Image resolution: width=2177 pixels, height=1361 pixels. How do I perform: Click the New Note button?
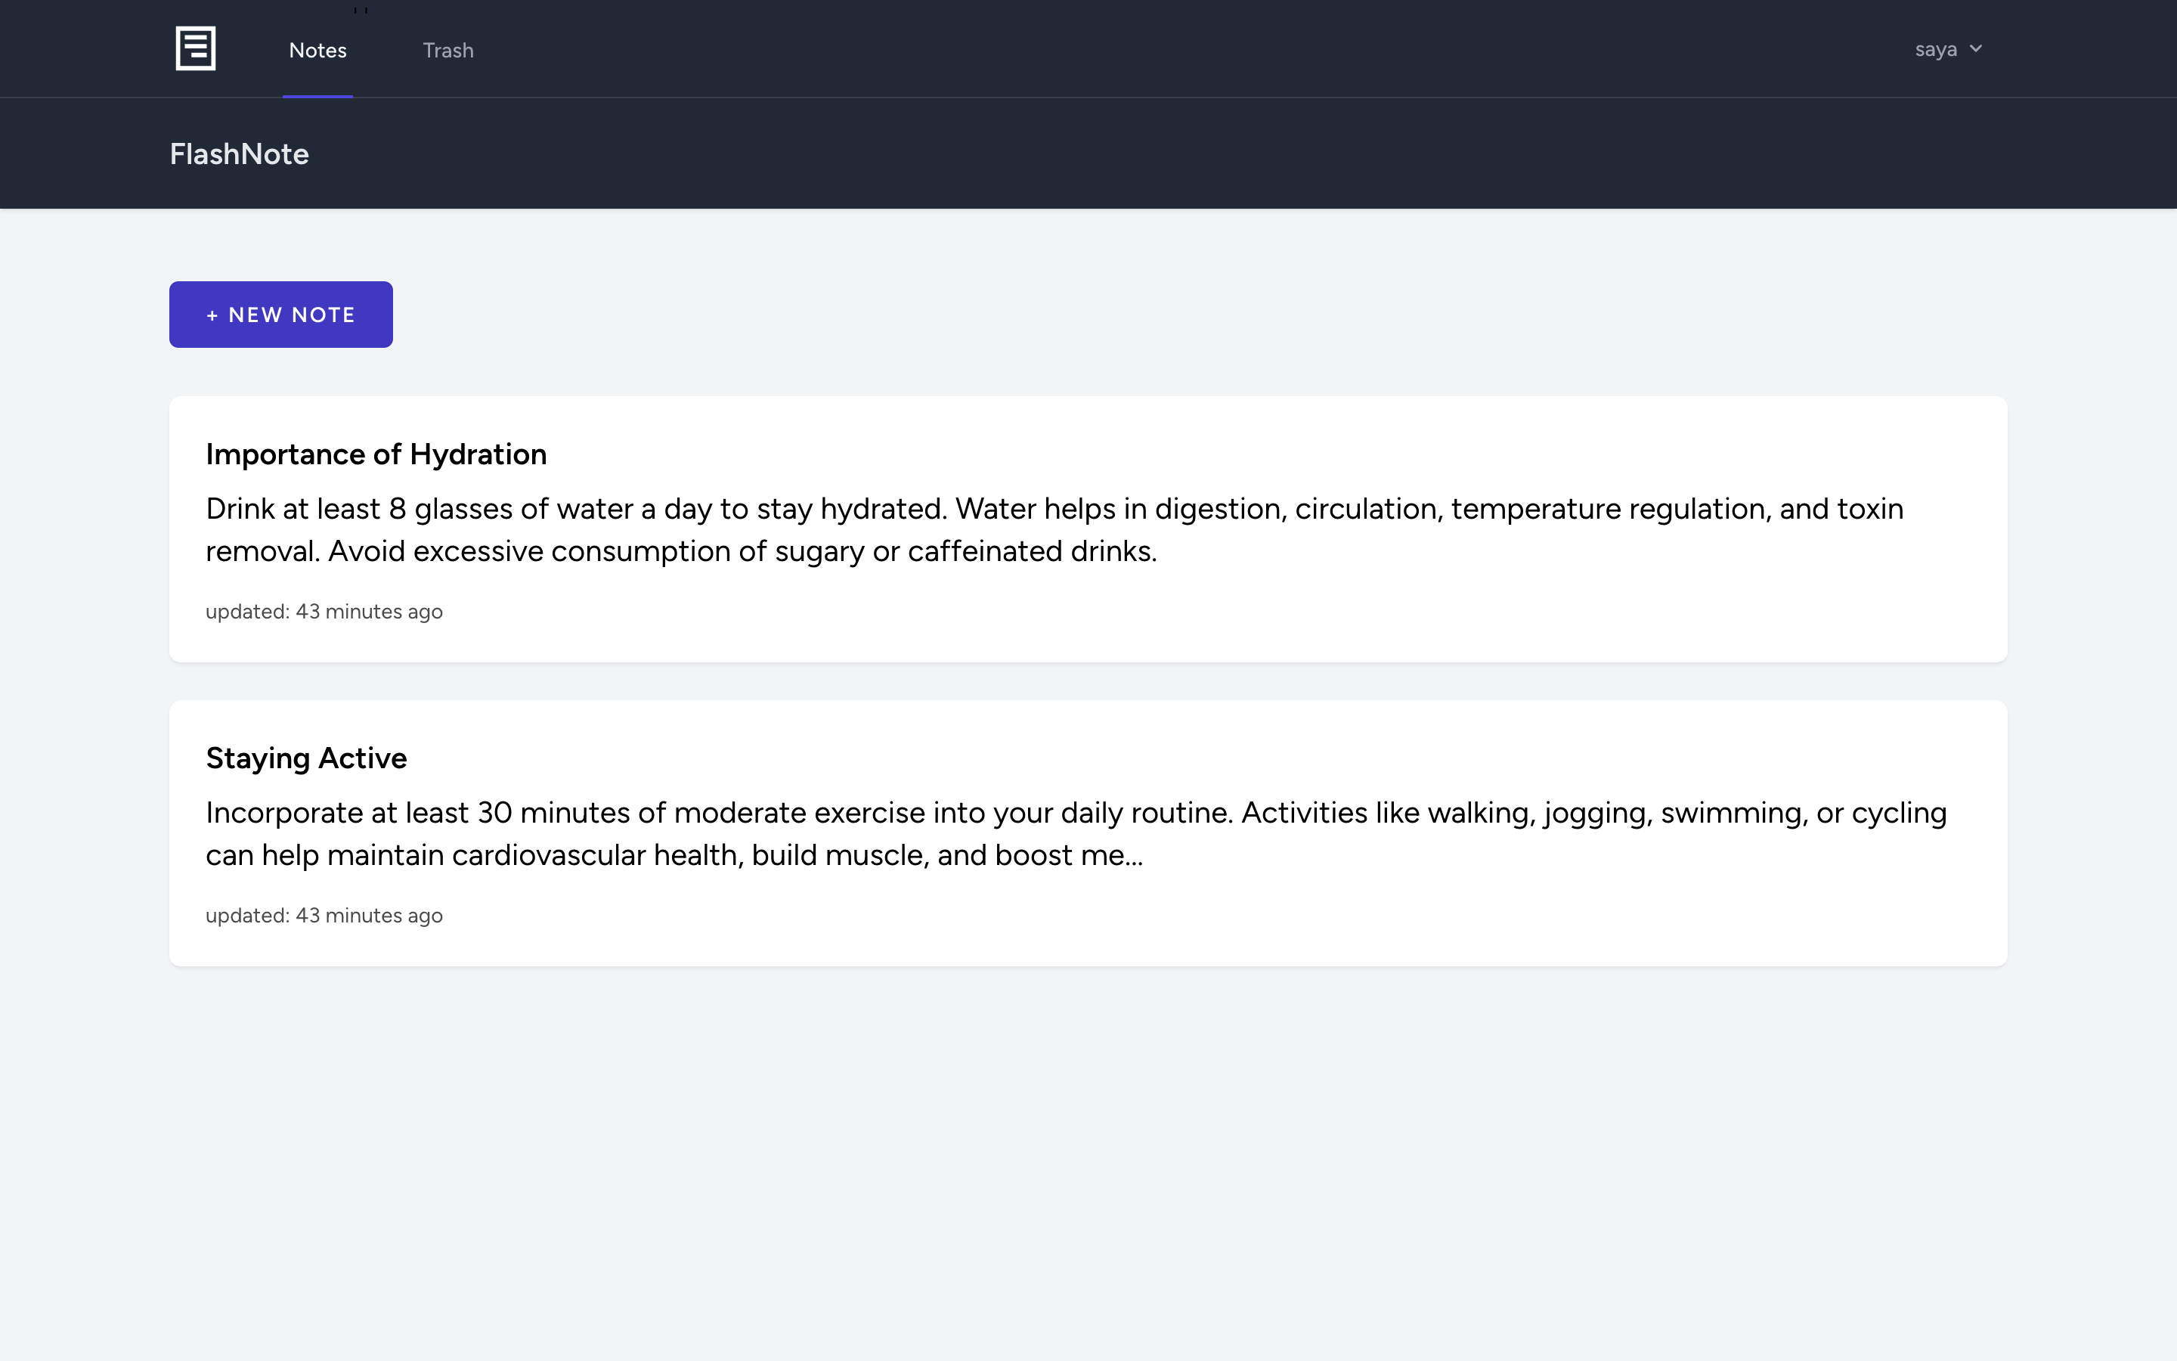click(280, 314)
